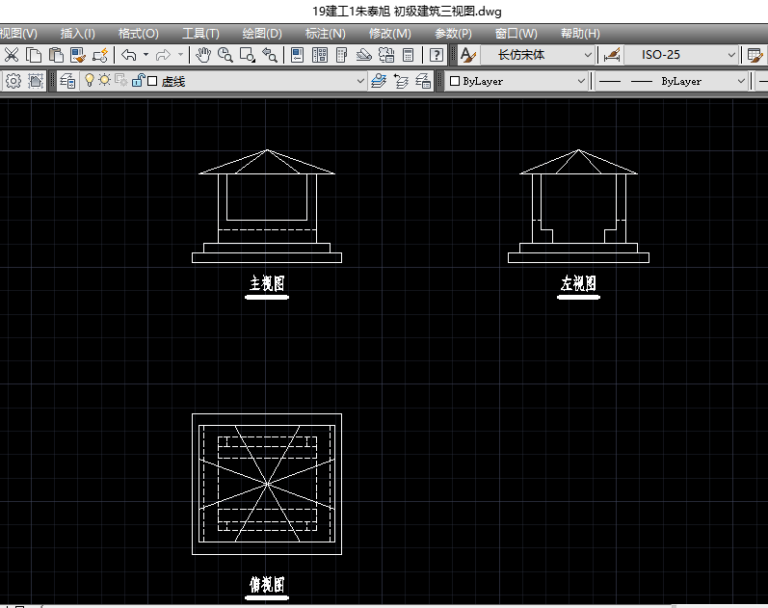Click the Help question mark icon
Viewport: 768px width, 608px height.
coord(436,56)
